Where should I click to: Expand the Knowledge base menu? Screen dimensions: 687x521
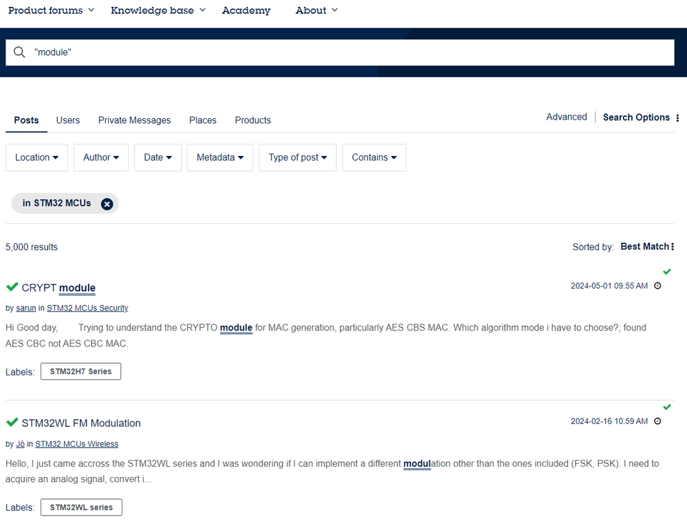click(158, 10)
